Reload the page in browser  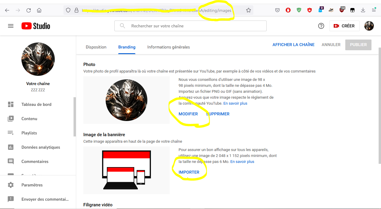29,10
